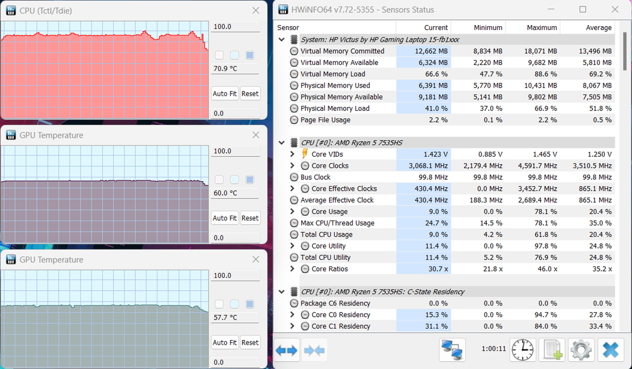Viewport: 632px width, 369px height.
Task: Click the expand columns arrows icon
Action: 286,350
